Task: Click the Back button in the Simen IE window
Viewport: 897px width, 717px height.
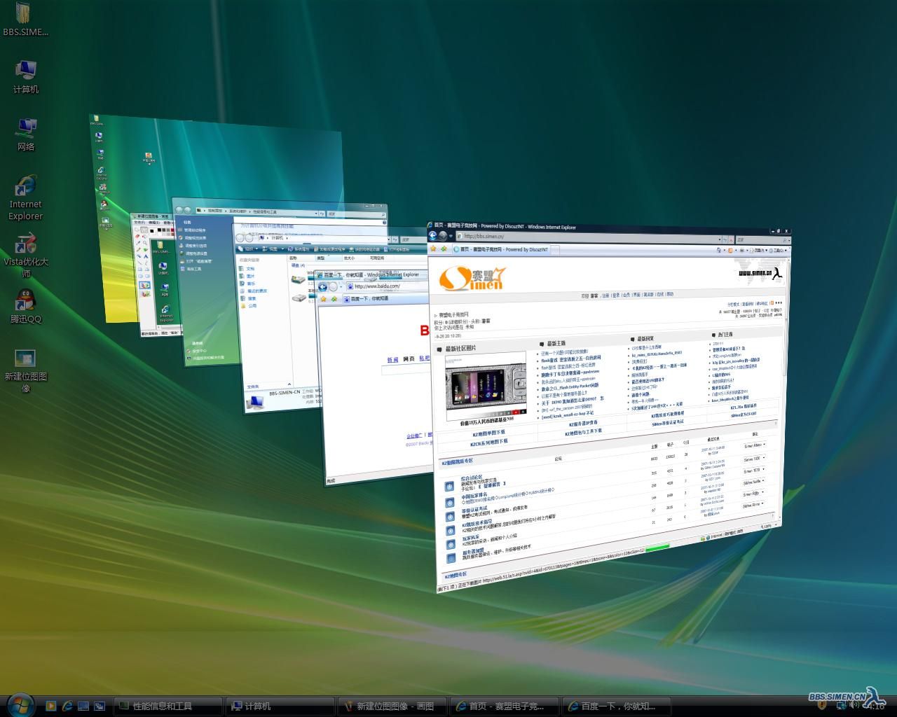Action: [x=432, y=236]
